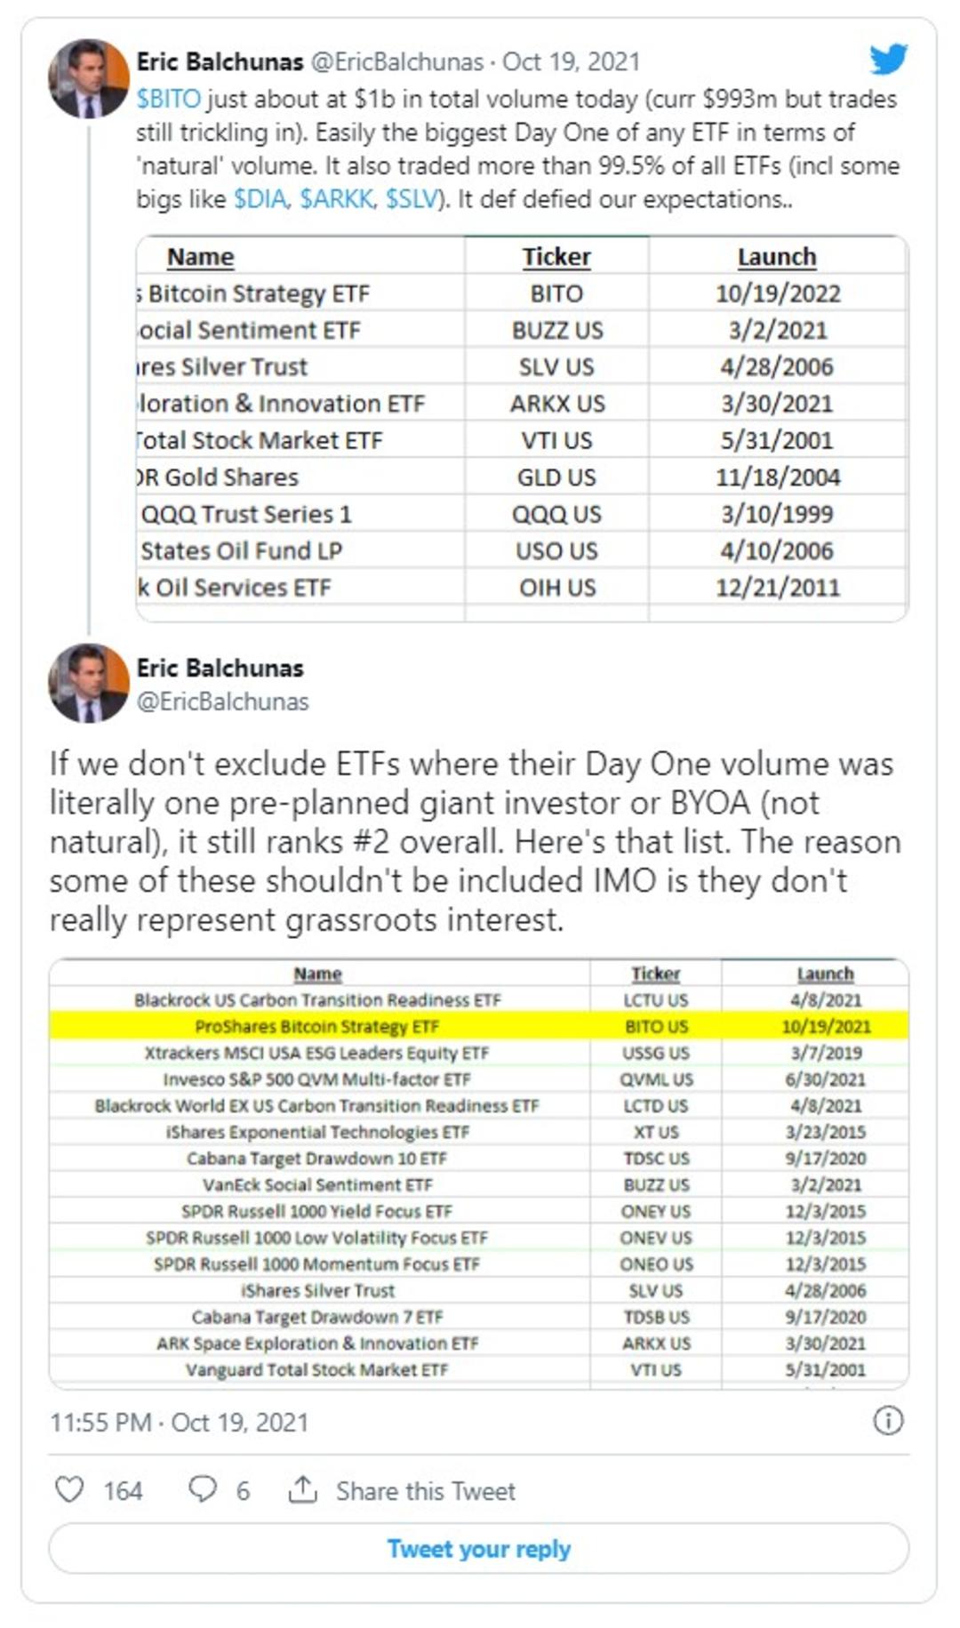This screenshot has width=960, height=1628.
Task: Click the 11:55 PM timestamp
Action: point(100,1422)
